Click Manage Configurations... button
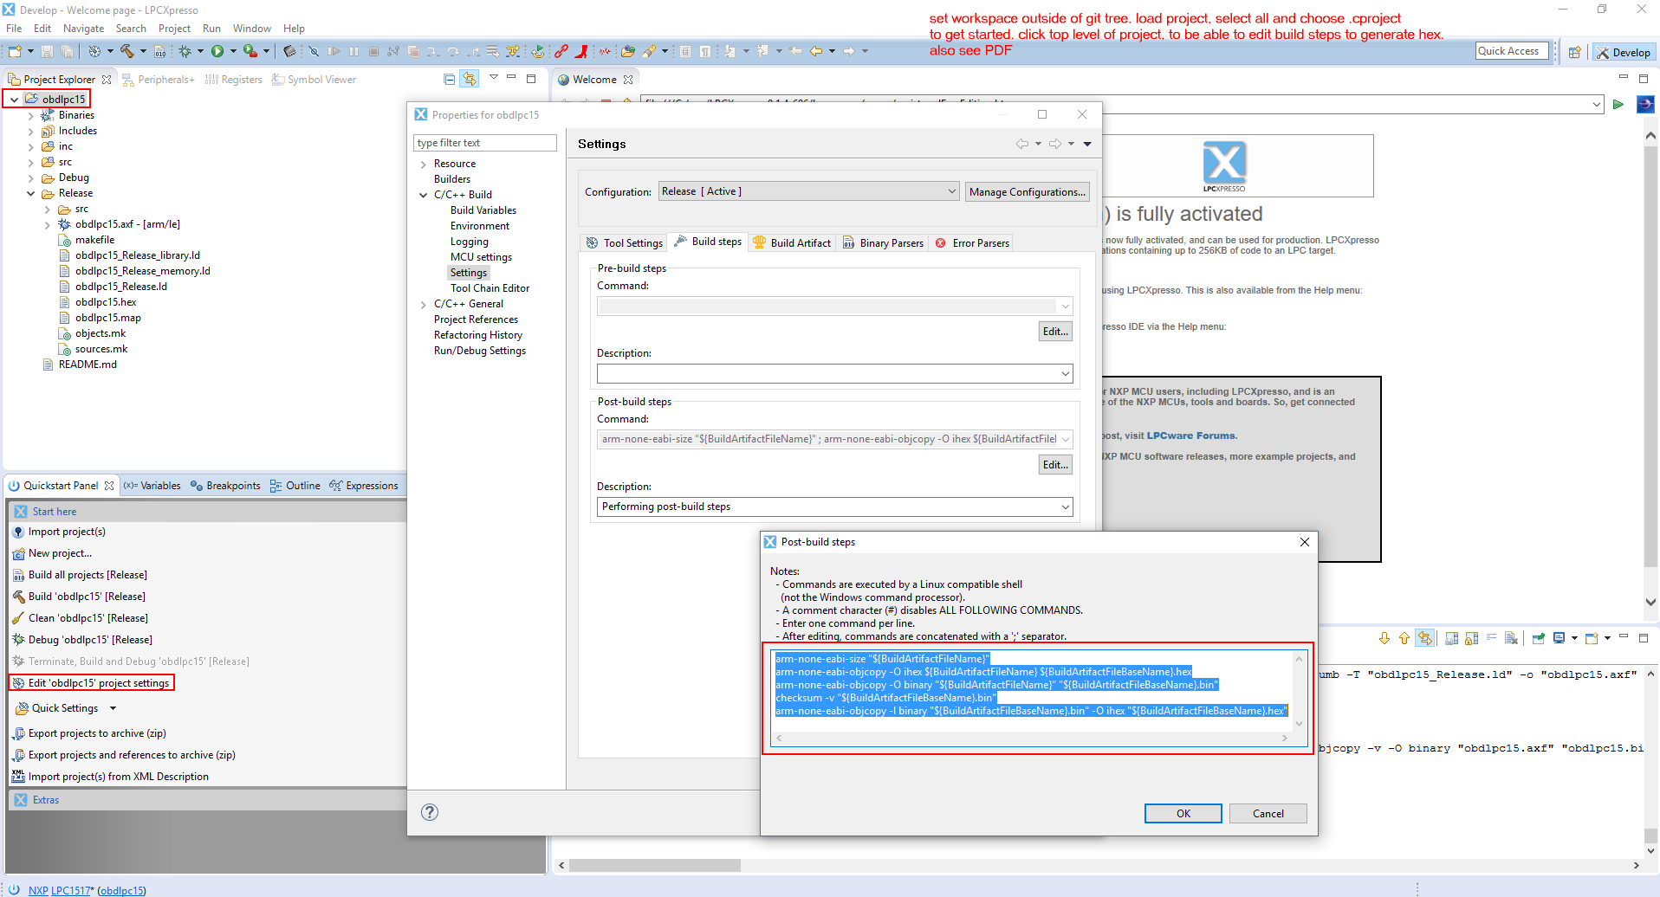 [1027, 192]
